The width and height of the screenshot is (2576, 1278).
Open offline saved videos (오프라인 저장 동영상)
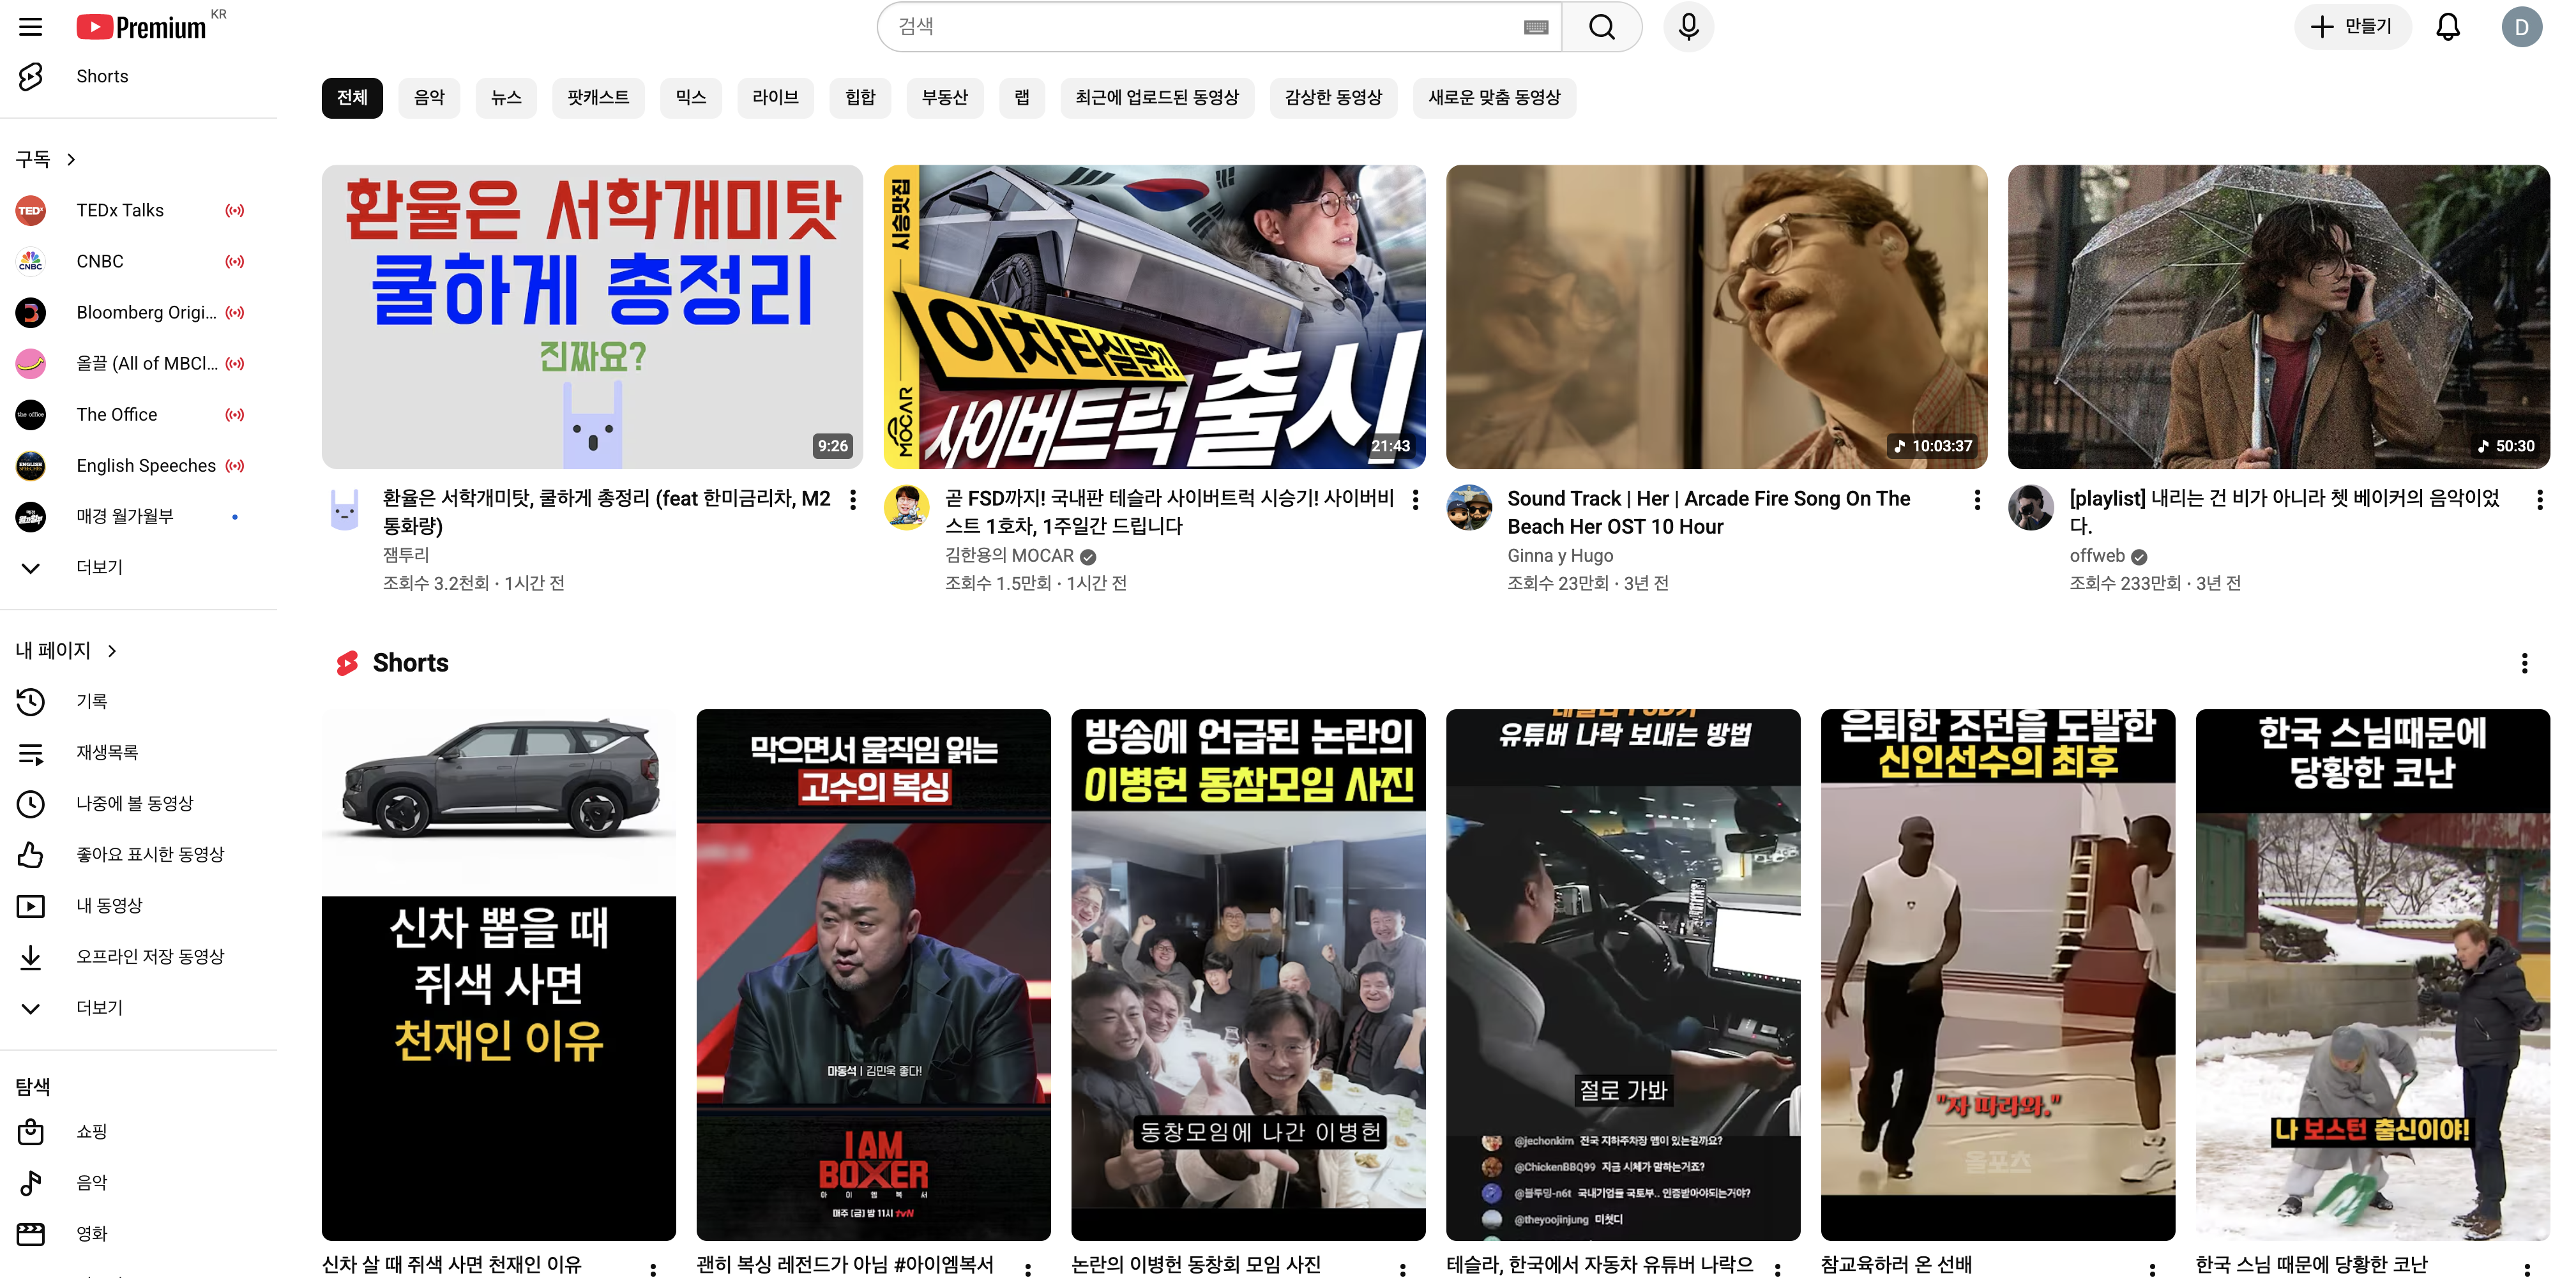point(150,956)
